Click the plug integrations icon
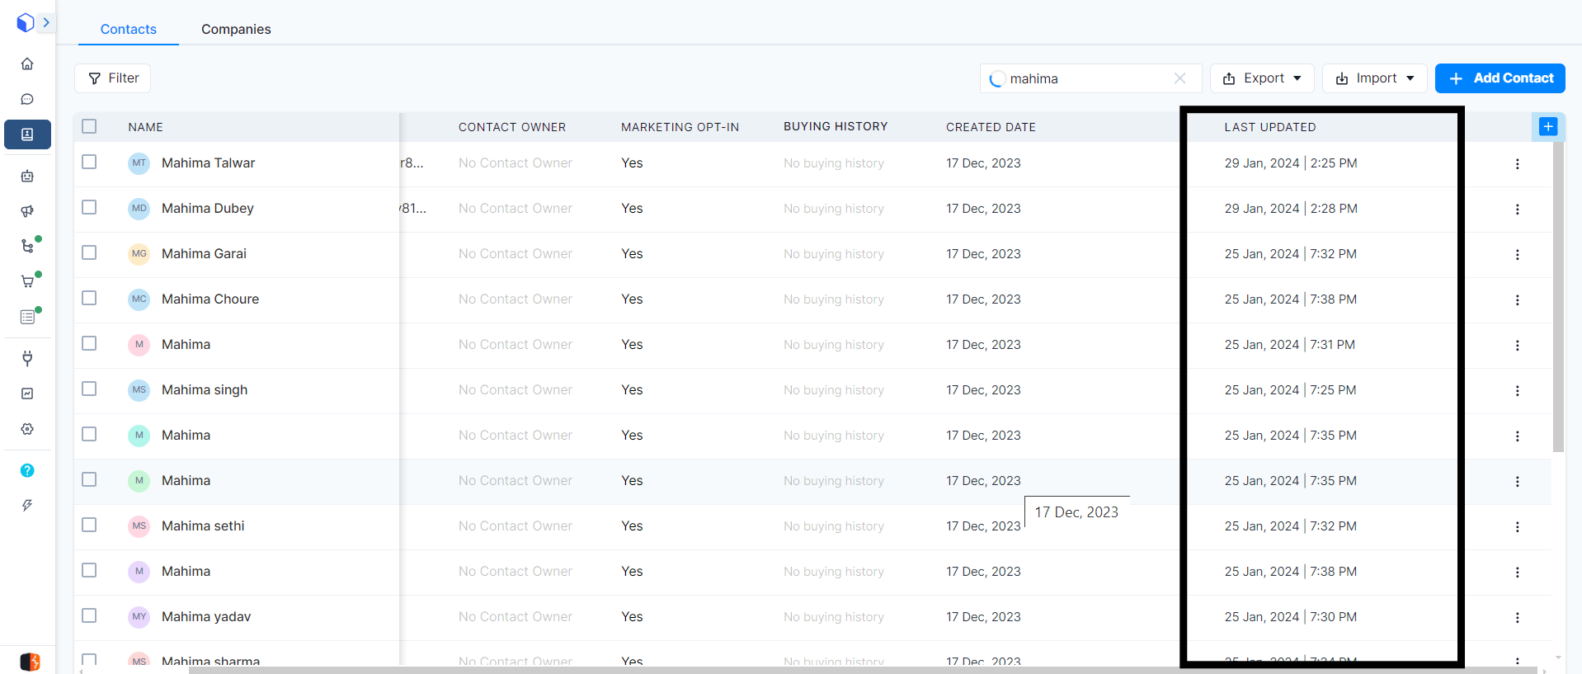Screen dimensions: 1582x674 click(x=27, y=358)
